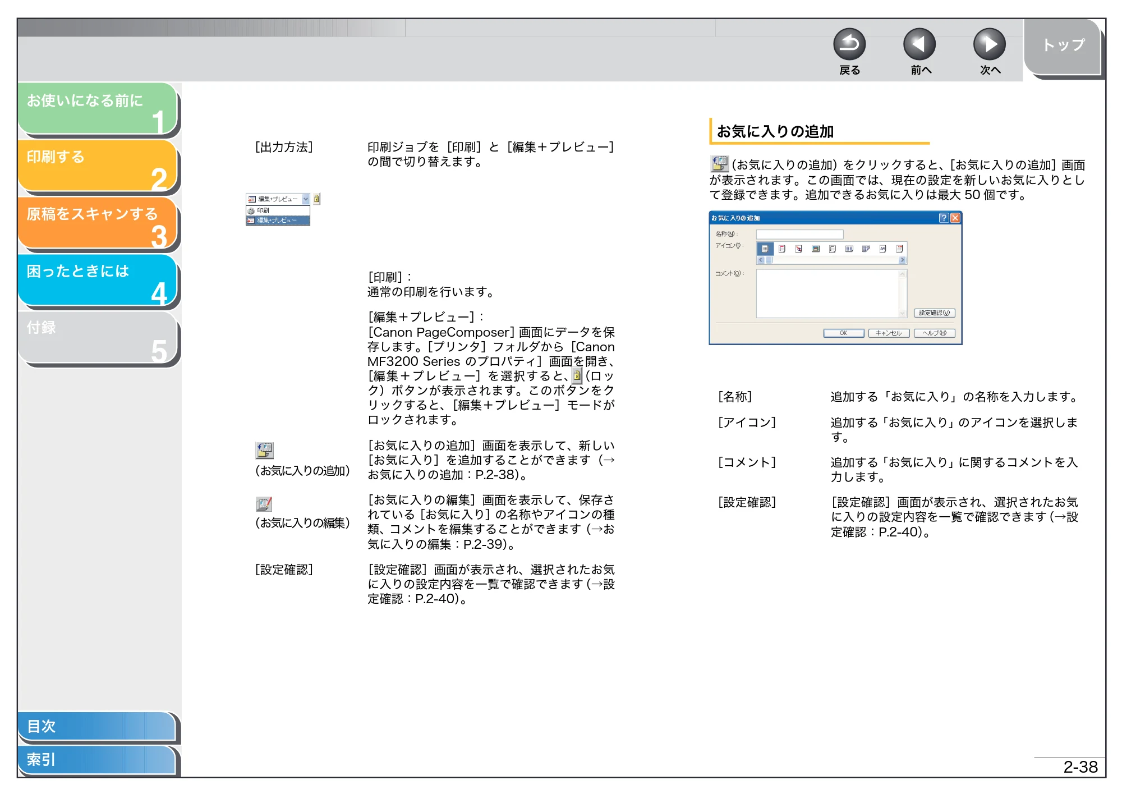Select the landscape photo icon in icon list
This screenshot has width=1122, height=794.
coord(816,249)
